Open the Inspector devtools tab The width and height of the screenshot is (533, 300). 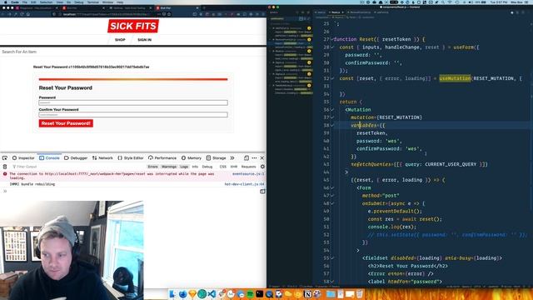23,158
